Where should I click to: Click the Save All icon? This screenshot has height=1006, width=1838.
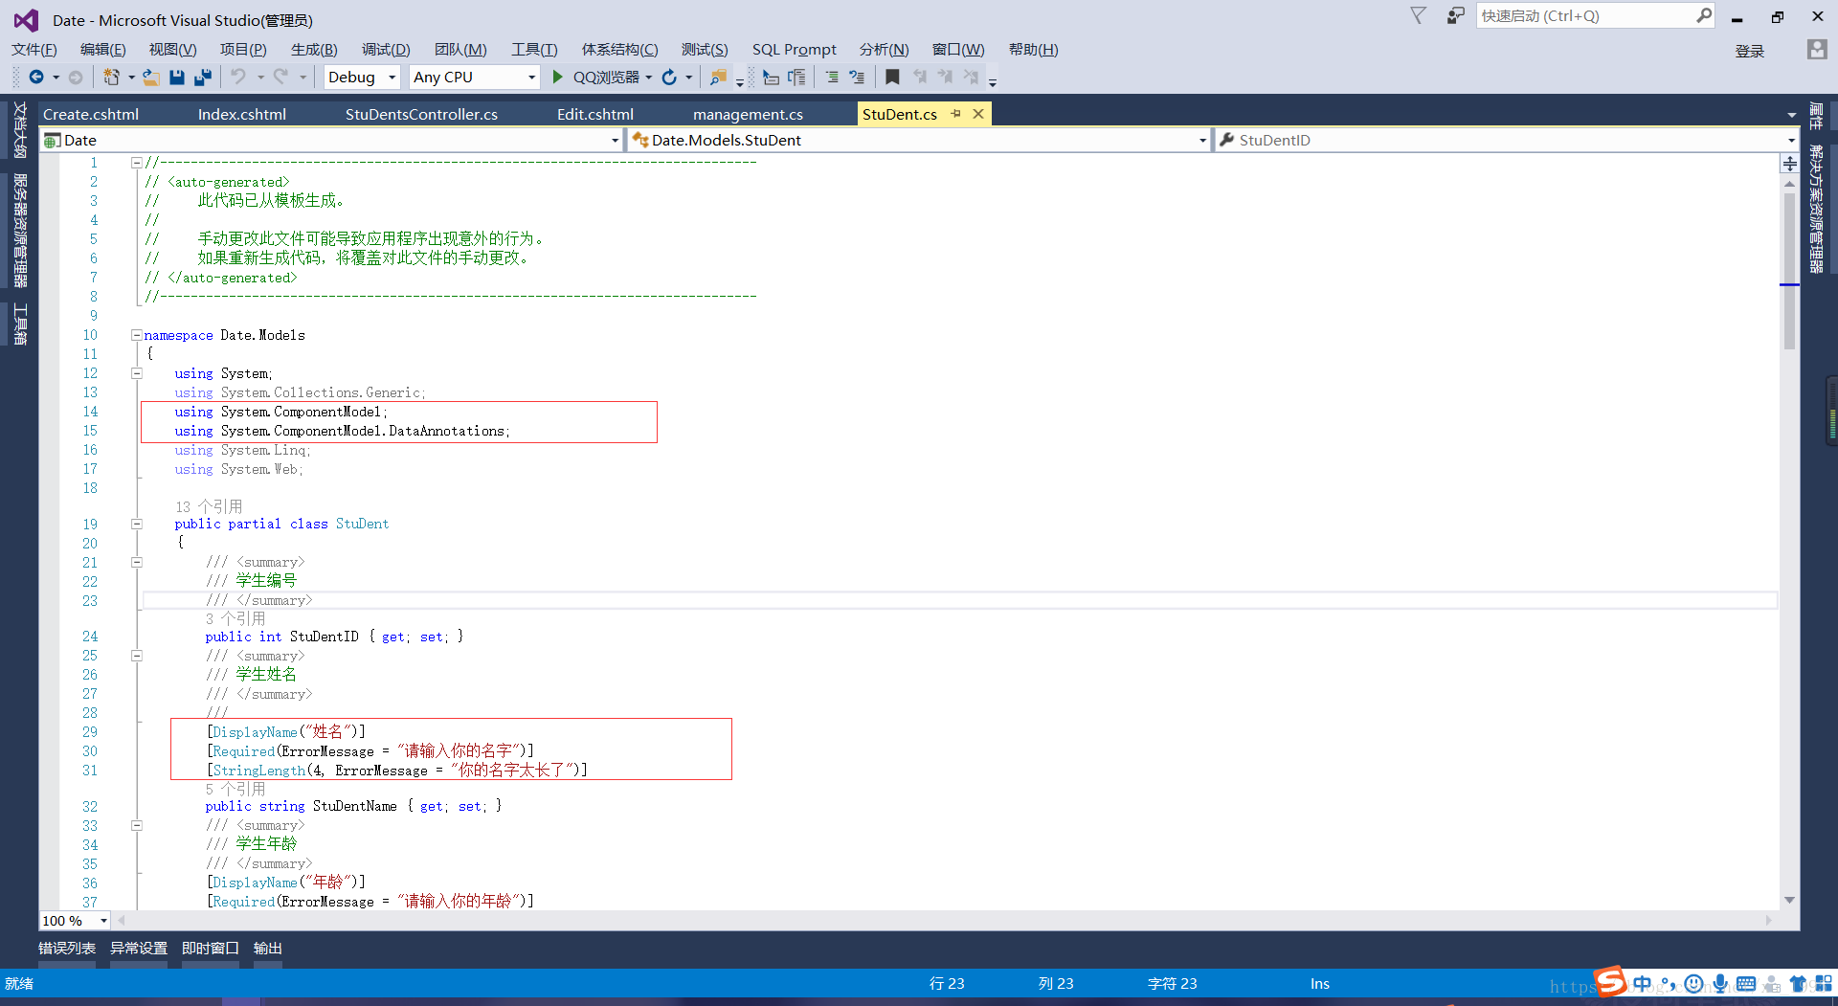click(x=203, y=78)
